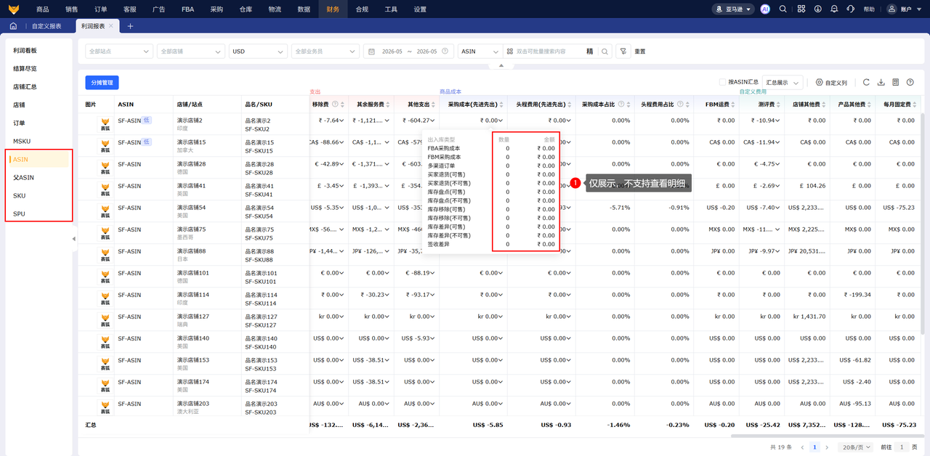Refresh the report table
Screen dimensions: 930x456
tap(866, 83)
